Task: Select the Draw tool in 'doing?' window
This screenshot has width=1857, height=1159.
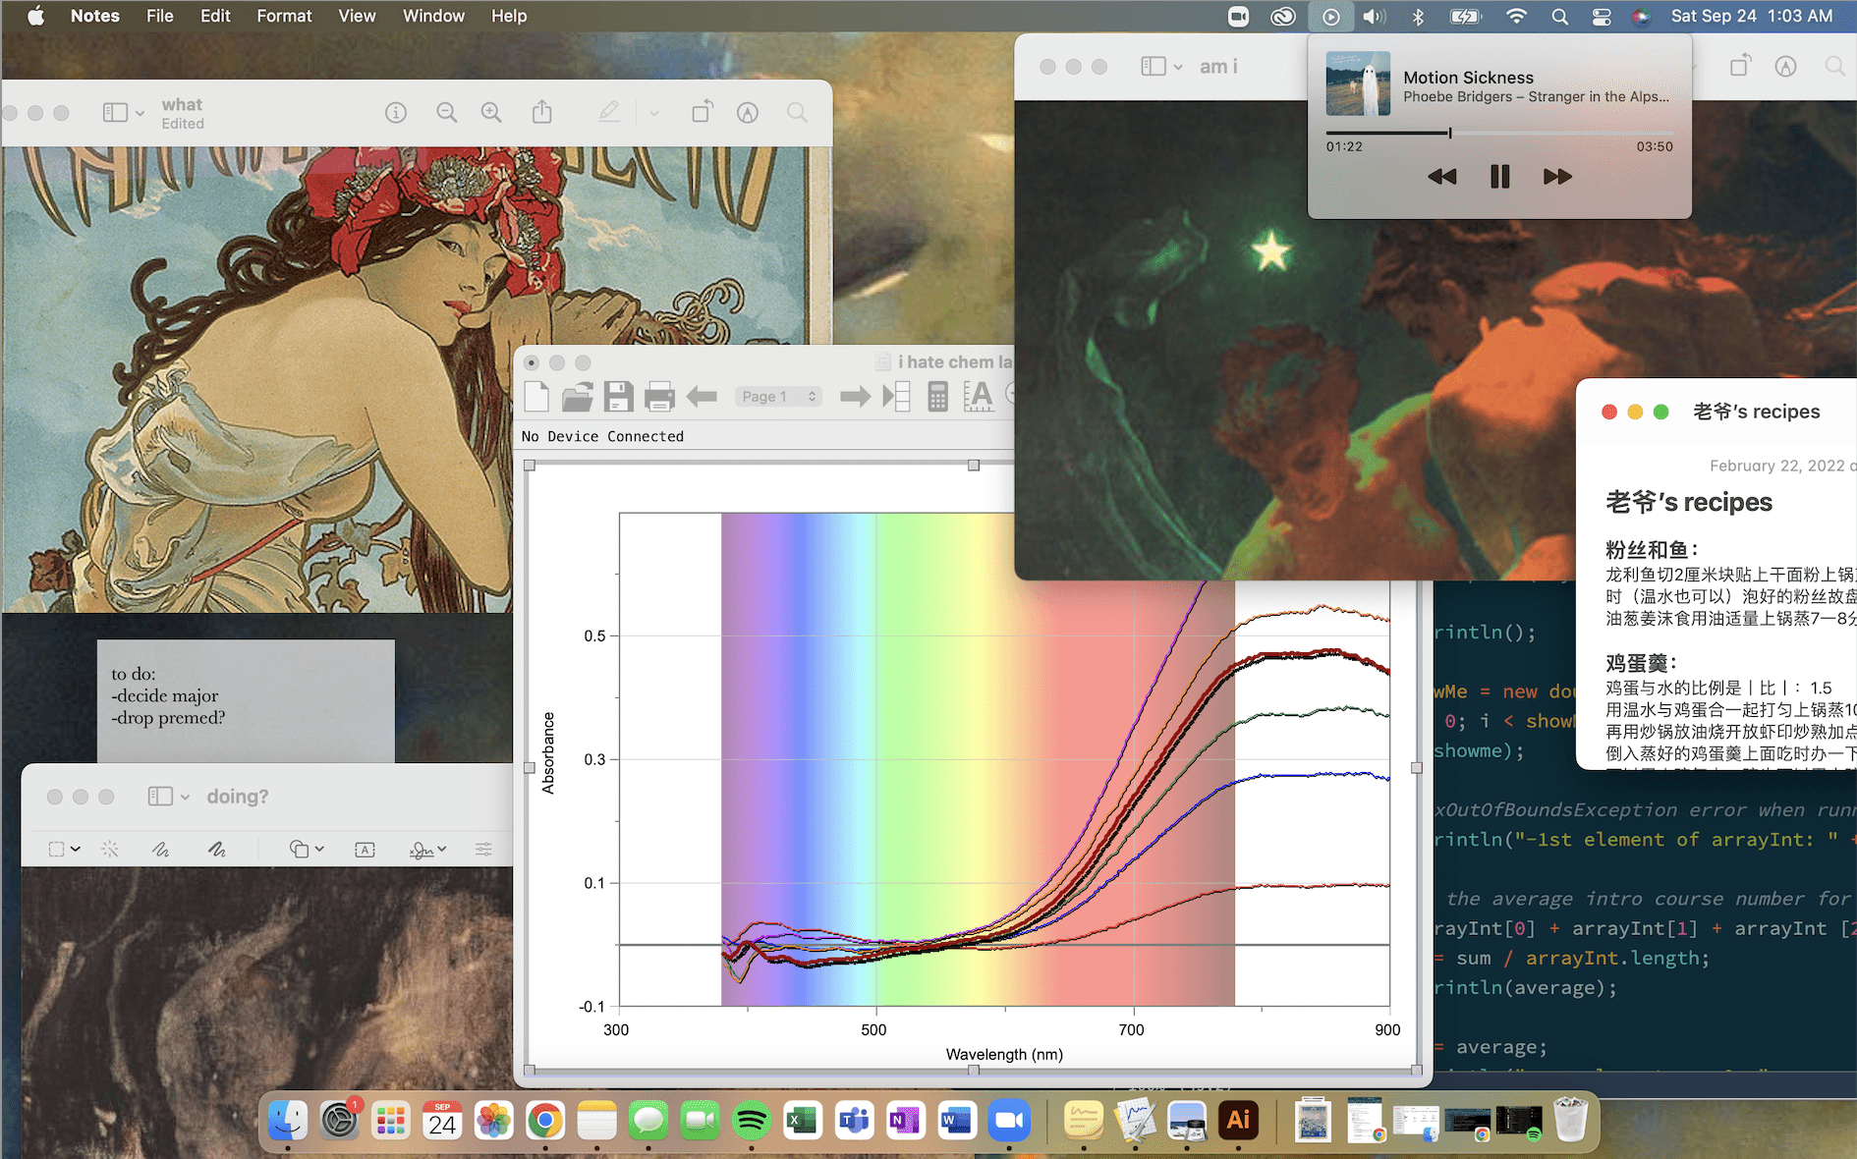Action: [x=216, y=850]
